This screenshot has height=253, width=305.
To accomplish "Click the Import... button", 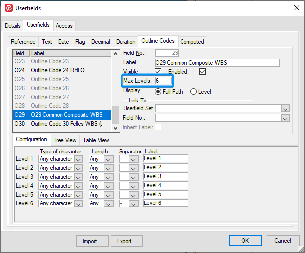I will (92, 241).
